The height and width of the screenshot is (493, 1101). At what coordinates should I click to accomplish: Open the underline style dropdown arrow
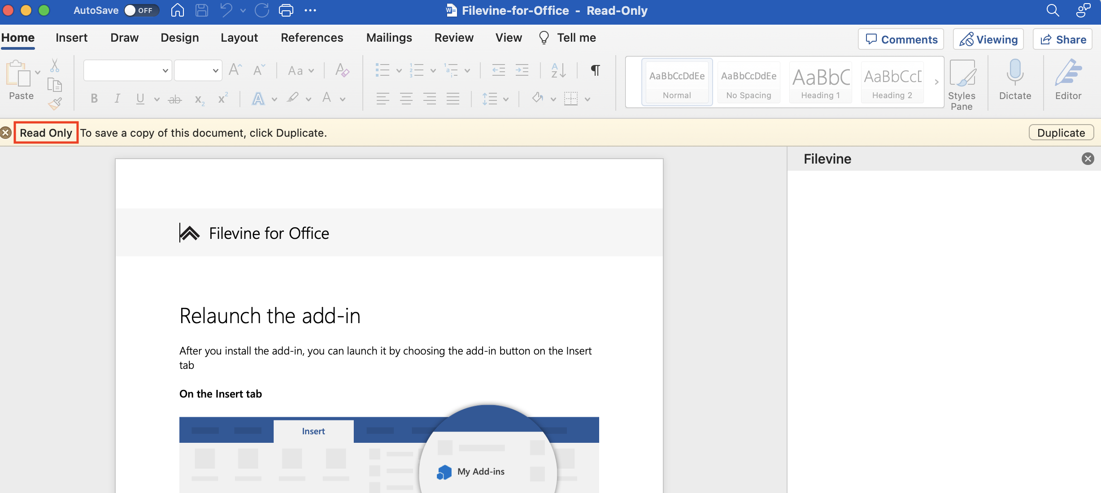[157, 99]
